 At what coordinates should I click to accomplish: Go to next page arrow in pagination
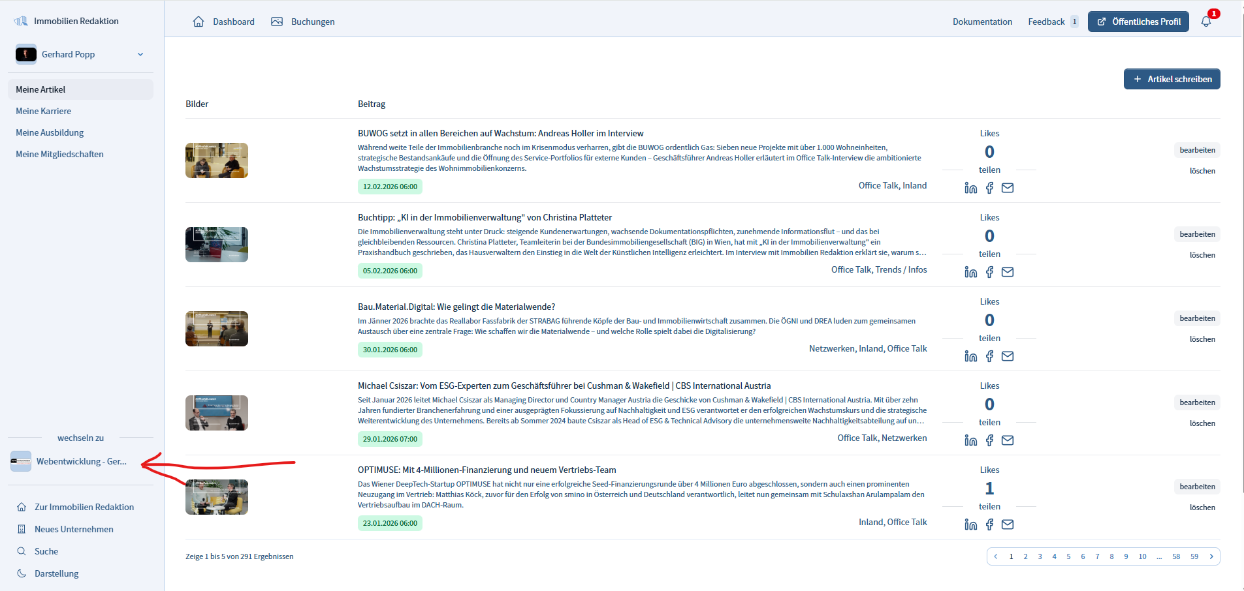point(1211,556)
